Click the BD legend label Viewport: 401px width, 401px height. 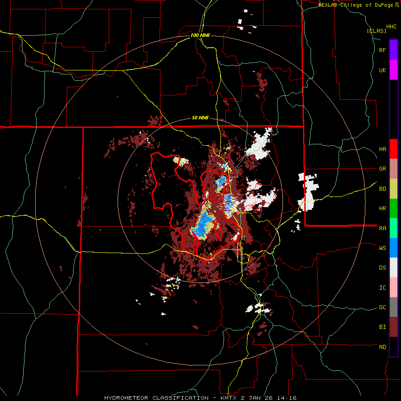click(383, 189)
